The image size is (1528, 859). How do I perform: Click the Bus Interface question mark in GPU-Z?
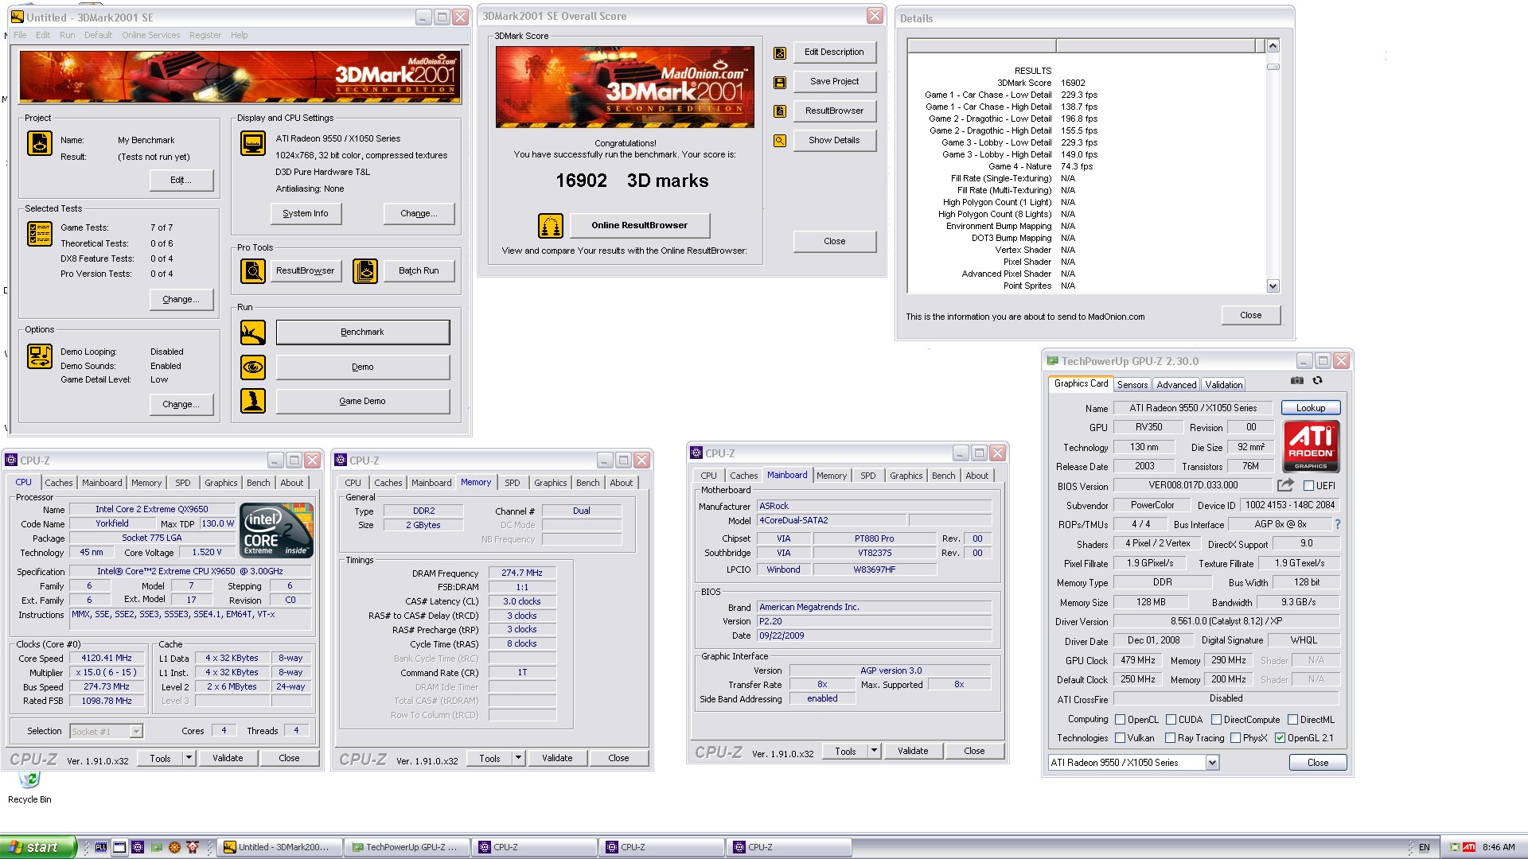[x=1338, y=525]
